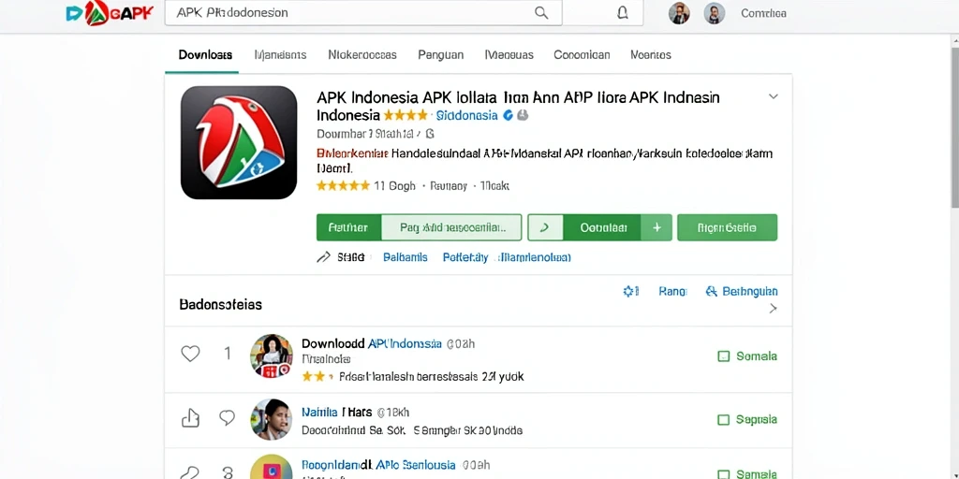Click five star rating under app description
The width and height of the screenshot is (959, 479).
tap(343, 186)
